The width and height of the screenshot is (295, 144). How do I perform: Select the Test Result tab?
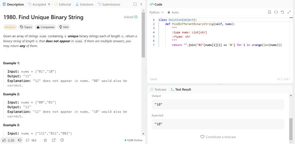pos(181,89)
